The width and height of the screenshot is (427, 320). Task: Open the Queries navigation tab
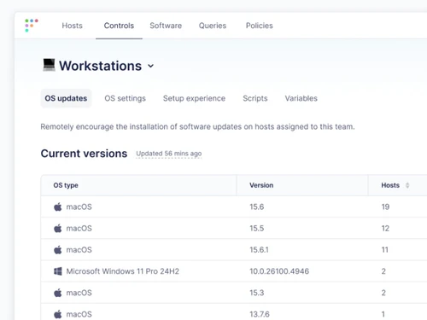pyautogui.click(x=213, y=26)
